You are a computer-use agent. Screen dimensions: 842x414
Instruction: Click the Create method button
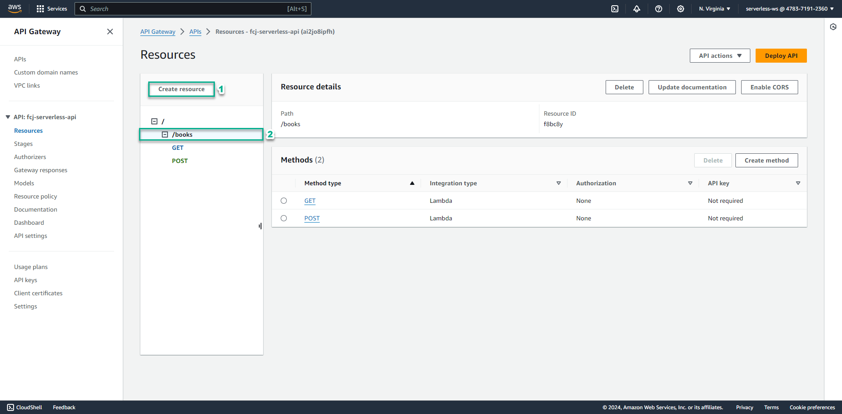click(767, 160)
